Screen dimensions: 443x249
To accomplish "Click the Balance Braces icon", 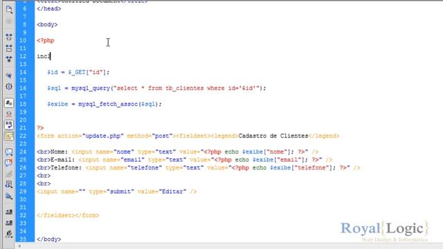I will 9,86.
